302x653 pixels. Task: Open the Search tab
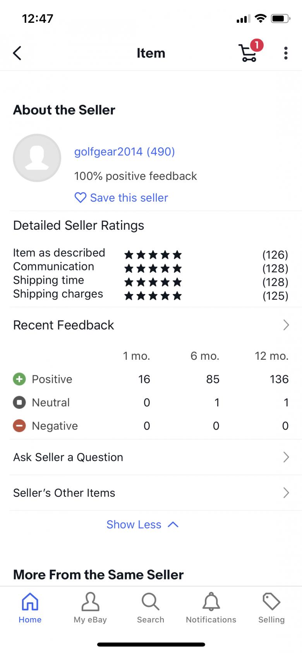[x=151, y=608]
